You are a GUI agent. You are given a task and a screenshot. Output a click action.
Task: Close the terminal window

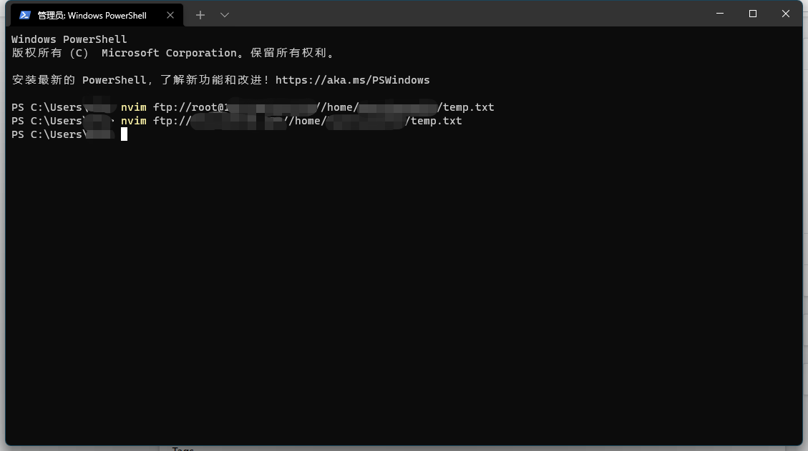[785, 14]
